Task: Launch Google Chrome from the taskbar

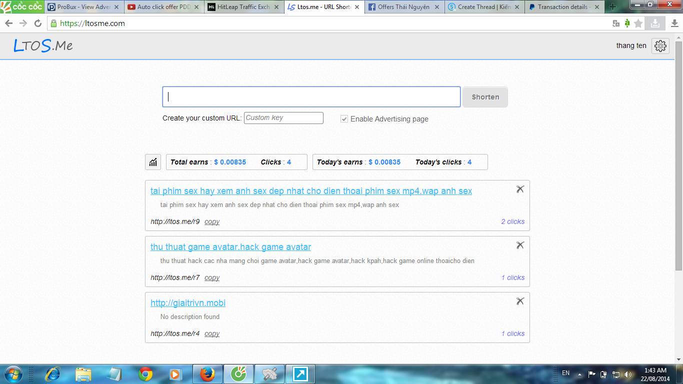Action: (x=145, y=374)
